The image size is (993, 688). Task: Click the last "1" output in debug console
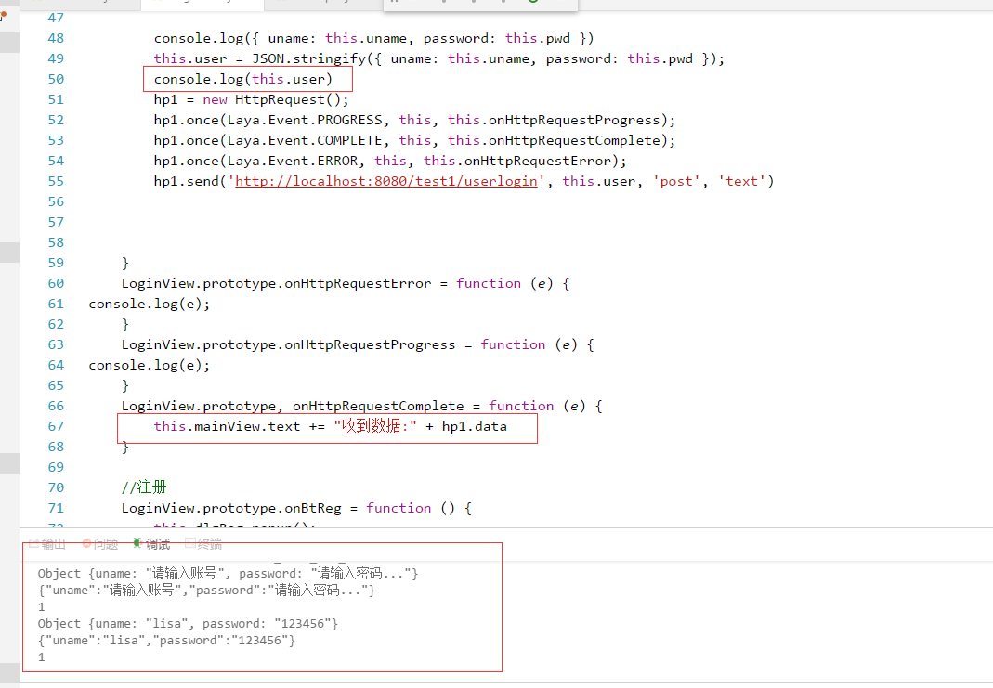point(42,657)
